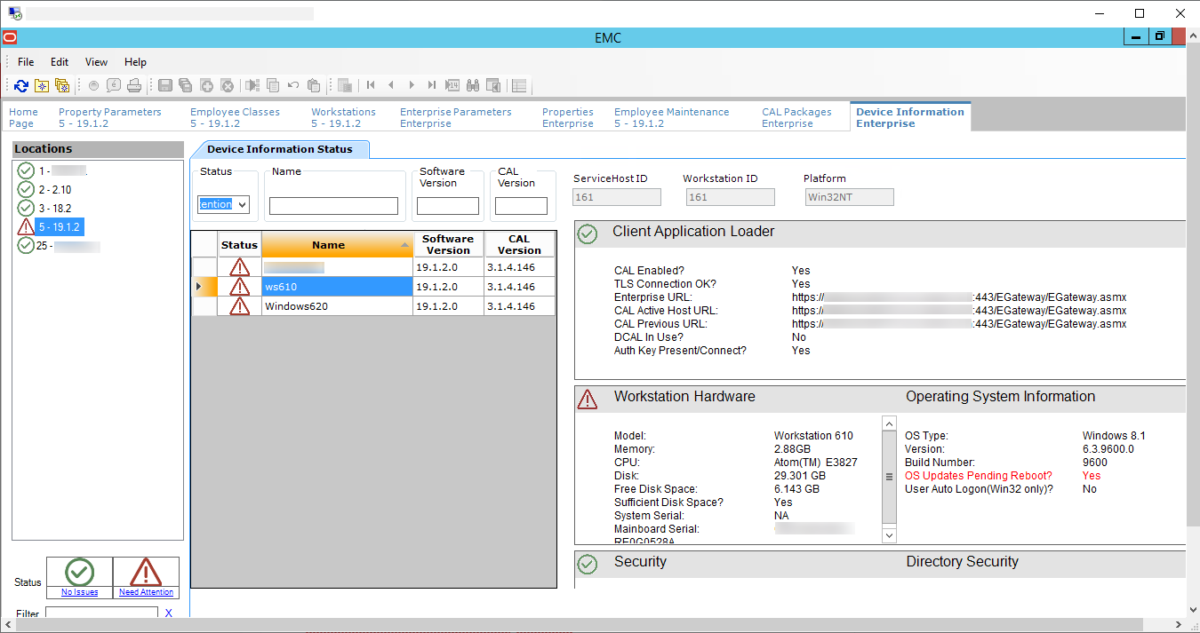Click the Insert new record toolbar icon
Image resolution: width=1200 pixels, height=633 pixels.
pos(205,85)
